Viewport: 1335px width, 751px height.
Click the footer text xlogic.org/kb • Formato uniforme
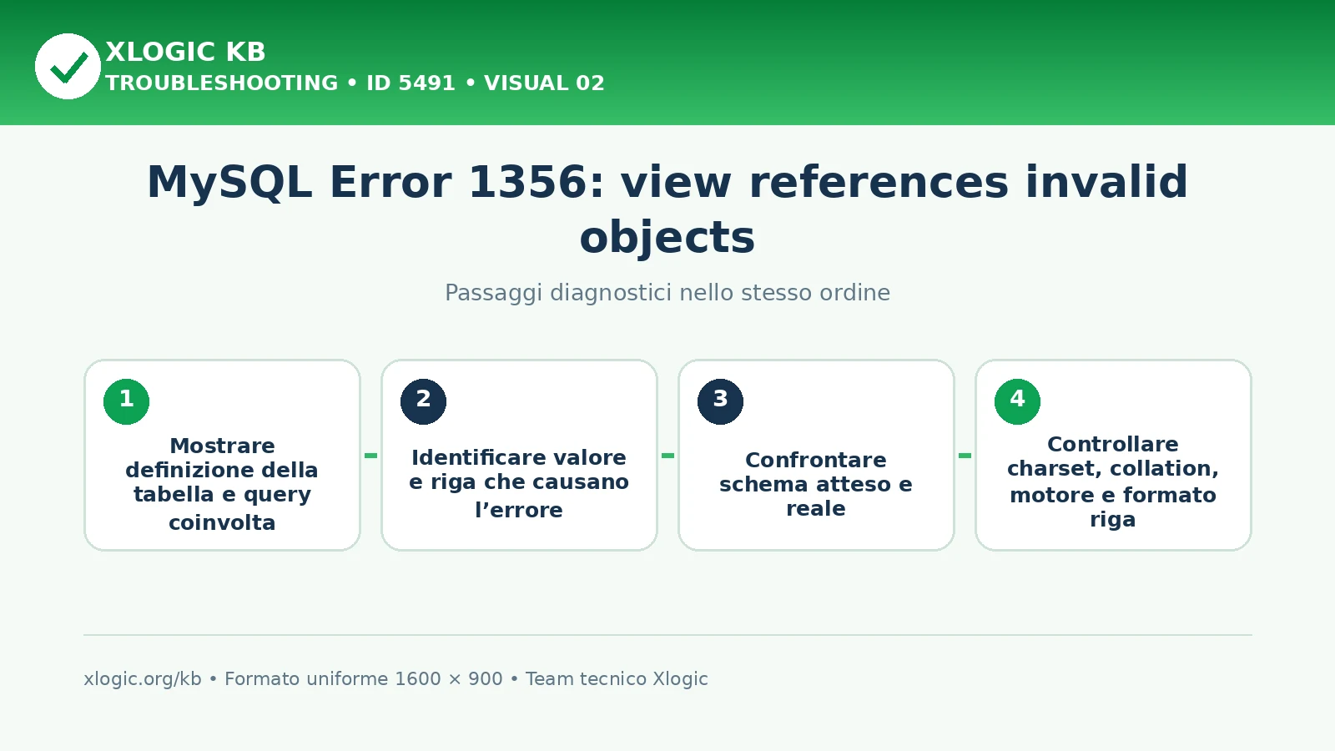pos(395,679)
